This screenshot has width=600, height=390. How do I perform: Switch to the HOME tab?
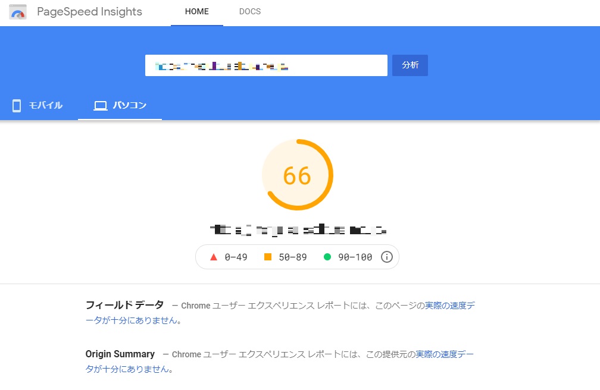[196, 12]
